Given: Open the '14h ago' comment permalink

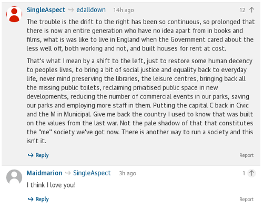Looking at the screenshot, I should pyautogui.click(x=124, y=10).
